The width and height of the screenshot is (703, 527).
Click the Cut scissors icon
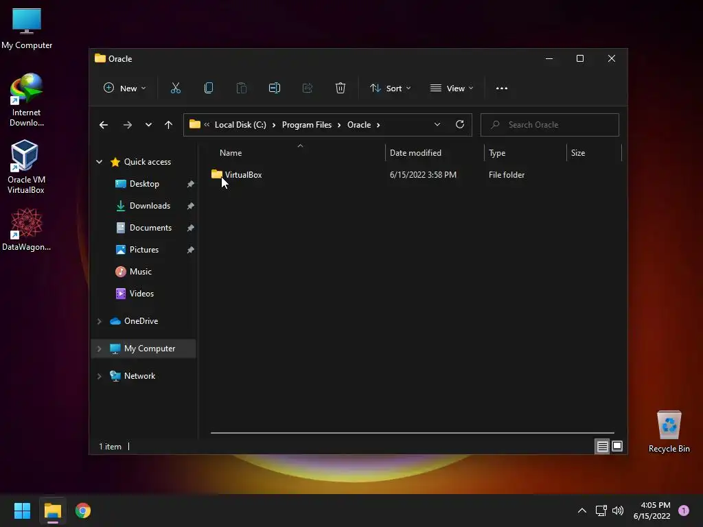175,88
